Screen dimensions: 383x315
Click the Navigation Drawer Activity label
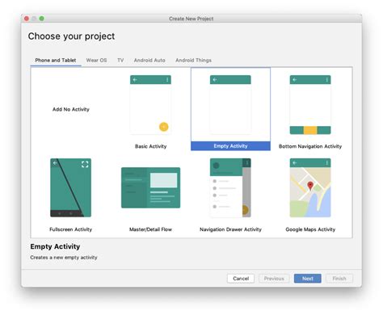pos(230,229)
